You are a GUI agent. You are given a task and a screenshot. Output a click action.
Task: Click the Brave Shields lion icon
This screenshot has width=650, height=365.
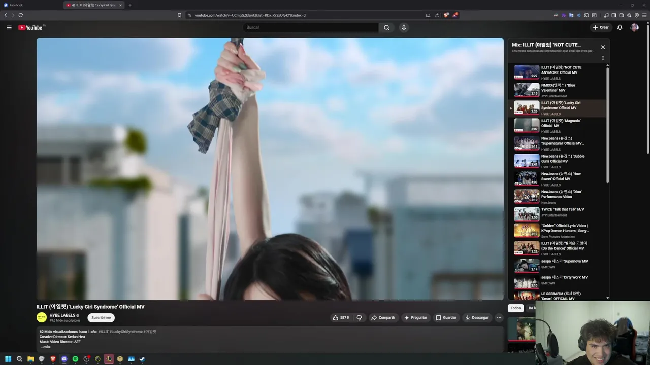[x=446, y=15]
